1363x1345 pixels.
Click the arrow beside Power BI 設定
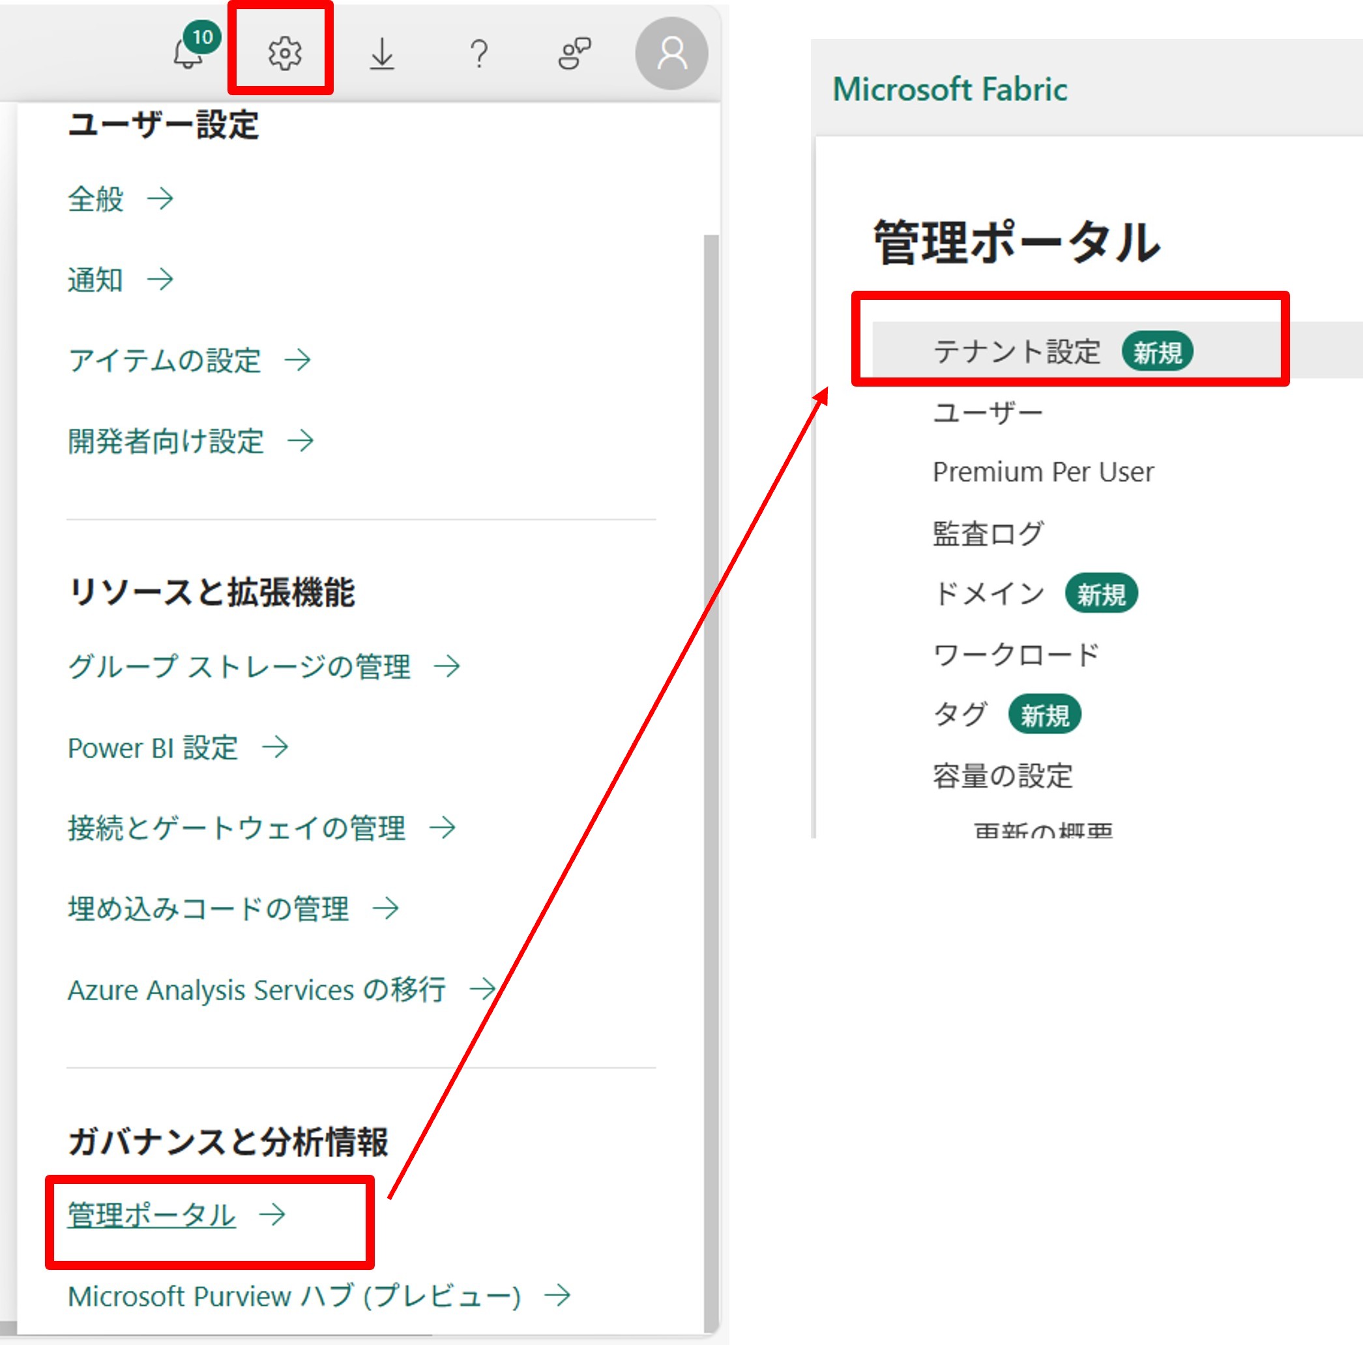(275, 747)
